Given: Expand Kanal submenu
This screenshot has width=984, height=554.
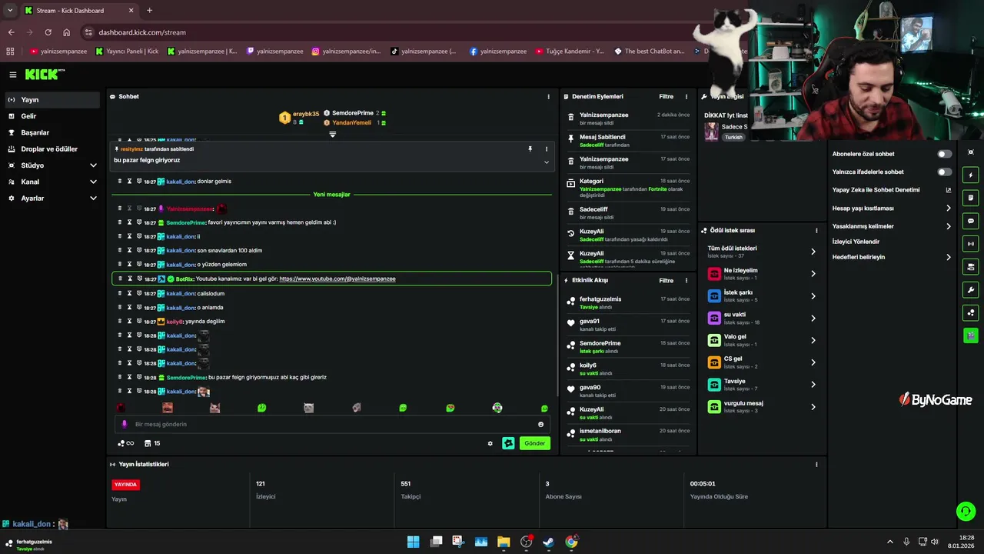Looking at the screenshot, I should pyautogui.click(x=51, y=182).
